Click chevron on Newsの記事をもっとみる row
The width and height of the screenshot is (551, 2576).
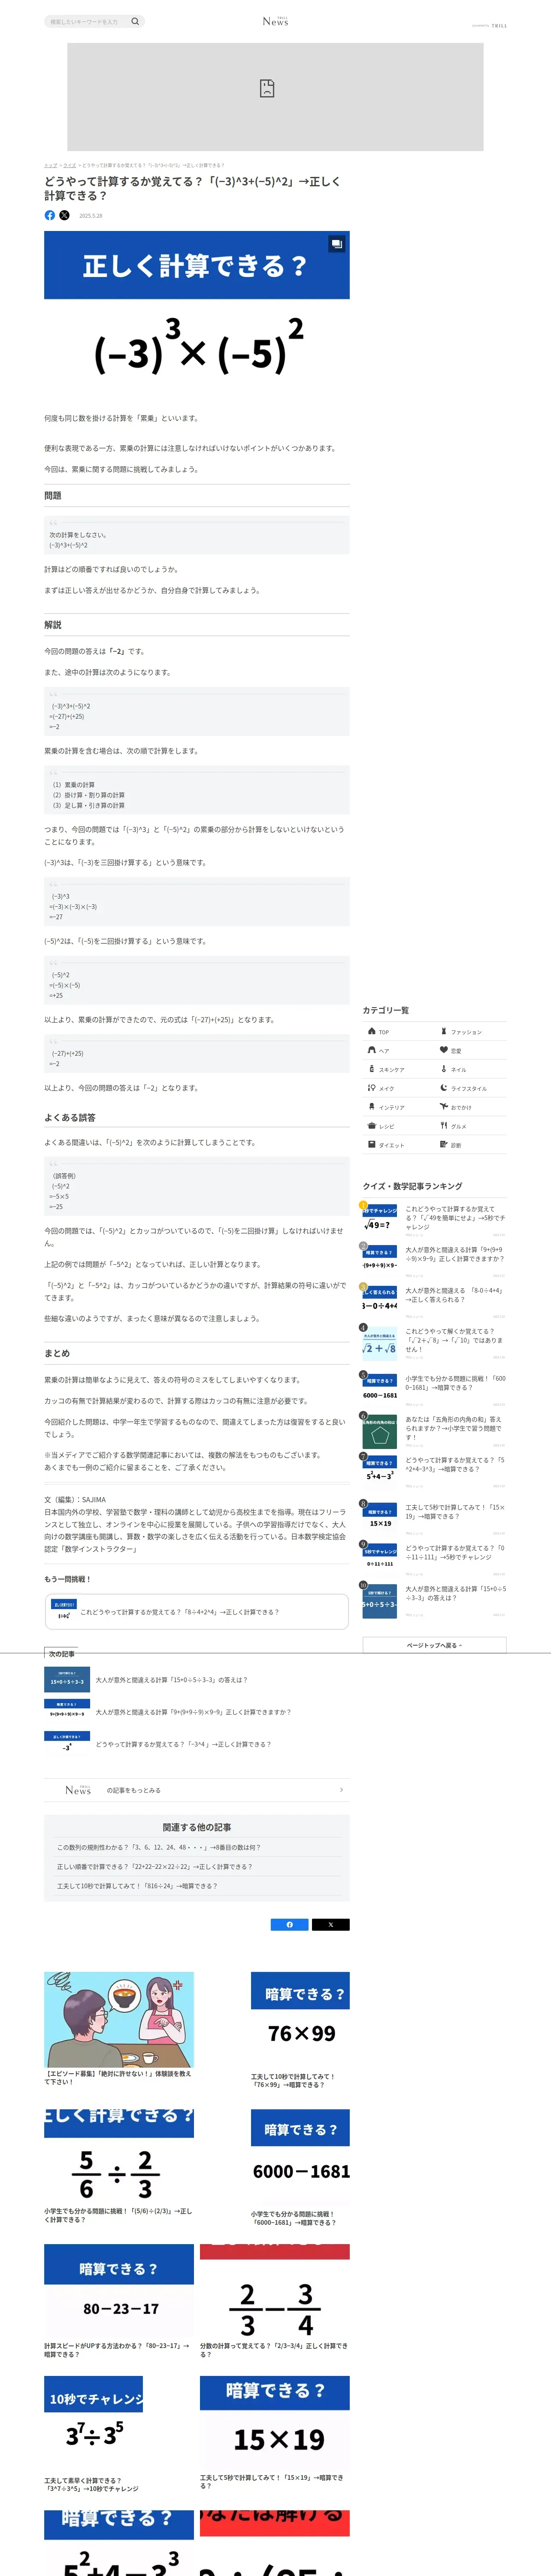pos(341,1790)
